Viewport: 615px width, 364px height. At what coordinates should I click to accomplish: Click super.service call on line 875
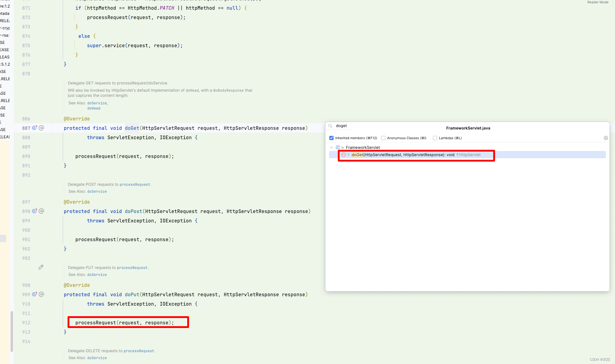click(135, 45)
